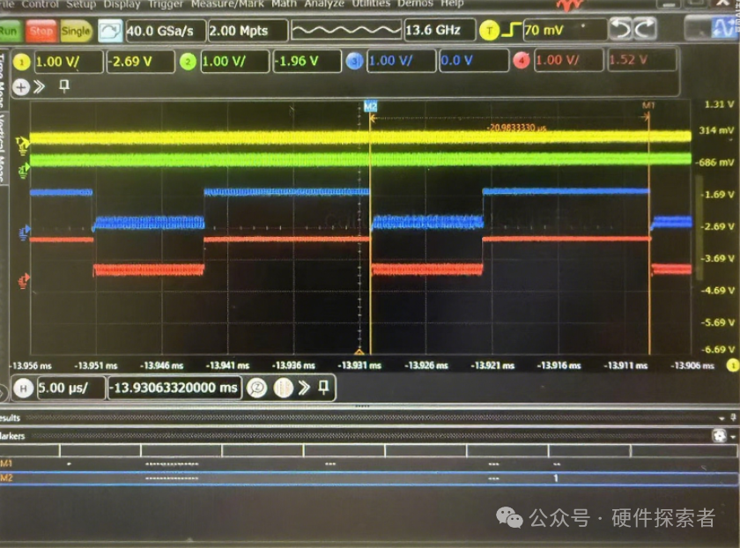
Task: Open the Demos menu
Action: click(415, 4)
